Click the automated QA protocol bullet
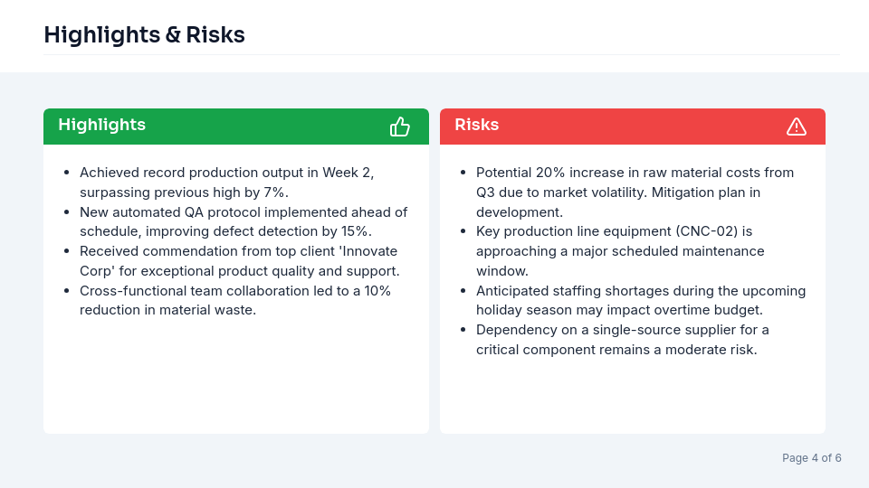 point(243,221)
